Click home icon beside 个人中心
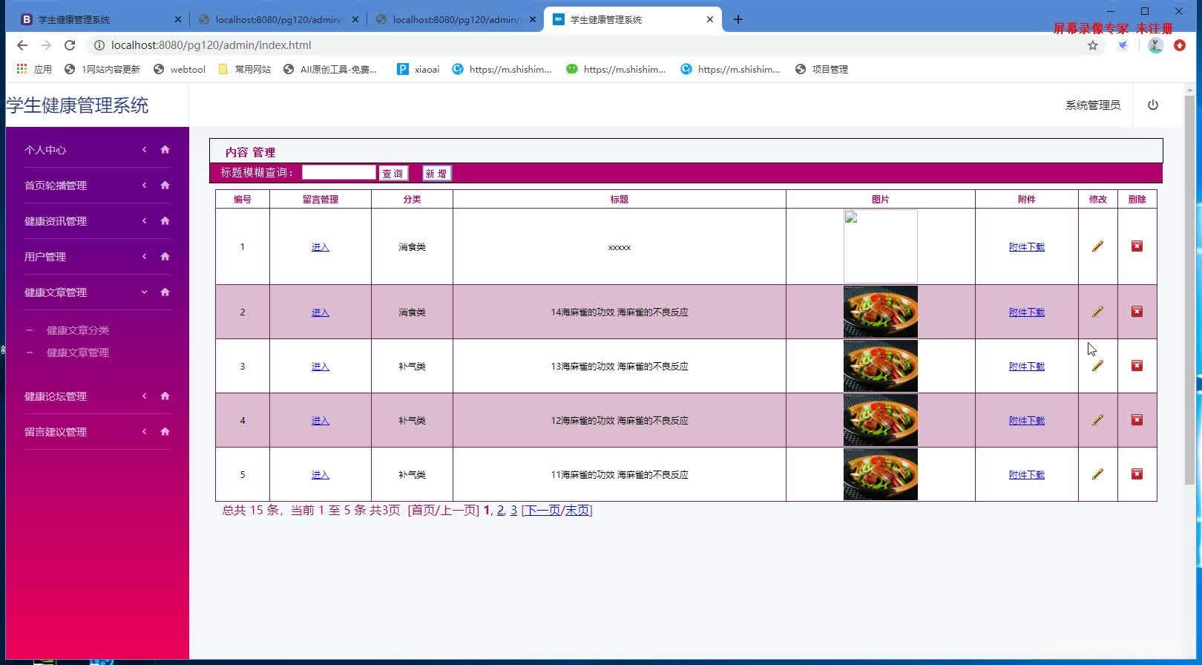 (165, 149)
